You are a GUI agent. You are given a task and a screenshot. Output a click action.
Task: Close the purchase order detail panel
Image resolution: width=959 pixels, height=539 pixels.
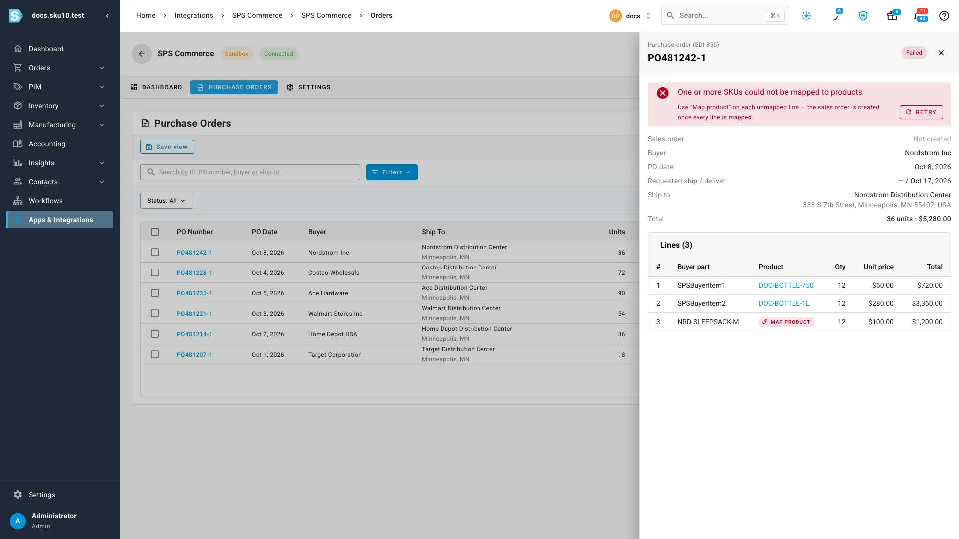tap(941, 53)
